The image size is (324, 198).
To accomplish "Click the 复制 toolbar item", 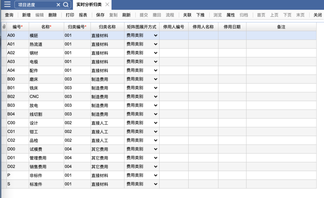I will click(x=113, y=15).
